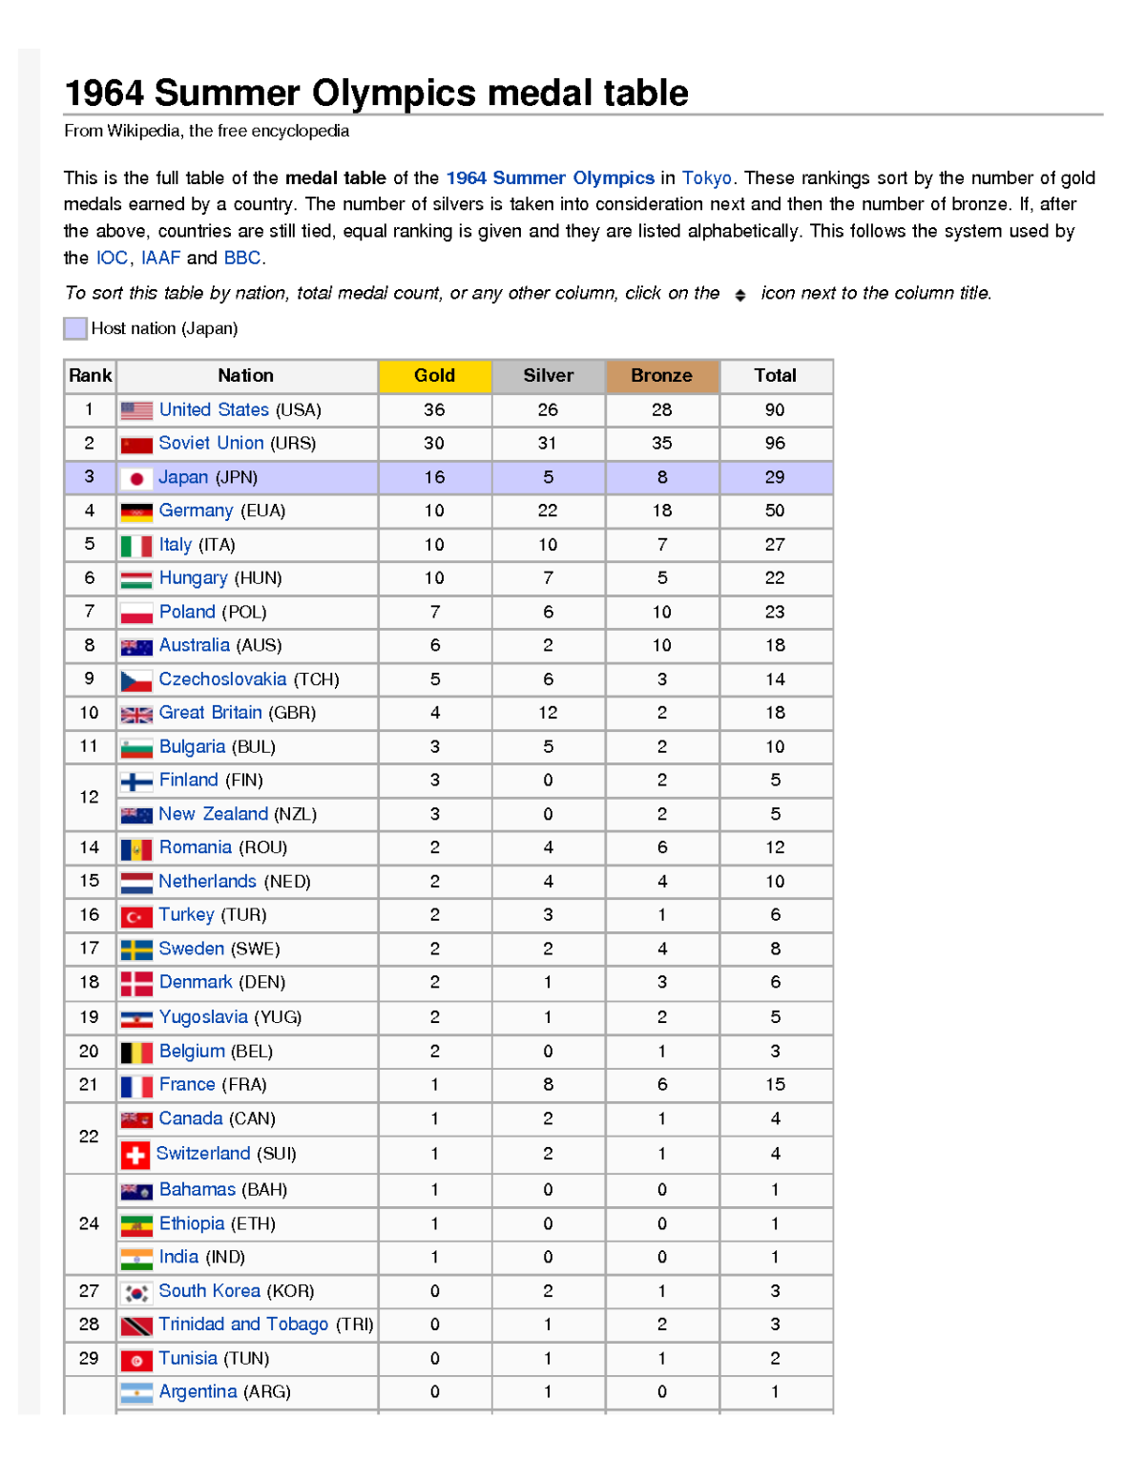Click the Host nation legend color swatch
Image resolution: width=1145 pixels, height=1482 pixels.
75,328
